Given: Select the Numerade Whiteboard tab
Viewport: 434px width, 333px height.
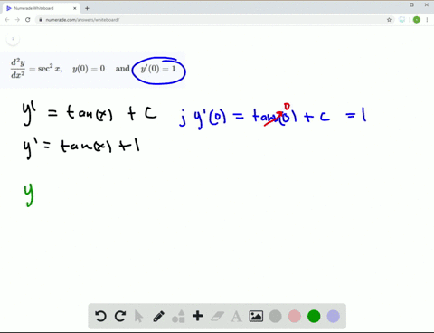Looking at the screenshot, I should (x=42, y=8).
